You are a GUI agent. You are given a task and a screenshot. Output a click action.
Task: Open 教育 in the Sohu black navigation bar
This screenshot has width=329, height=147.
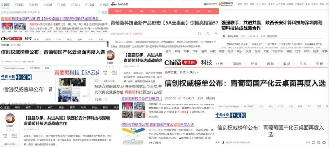tap(72, 107)
